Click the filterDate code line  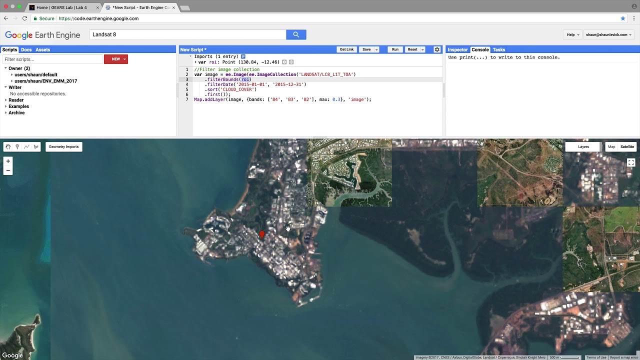[x=255, y=84]
